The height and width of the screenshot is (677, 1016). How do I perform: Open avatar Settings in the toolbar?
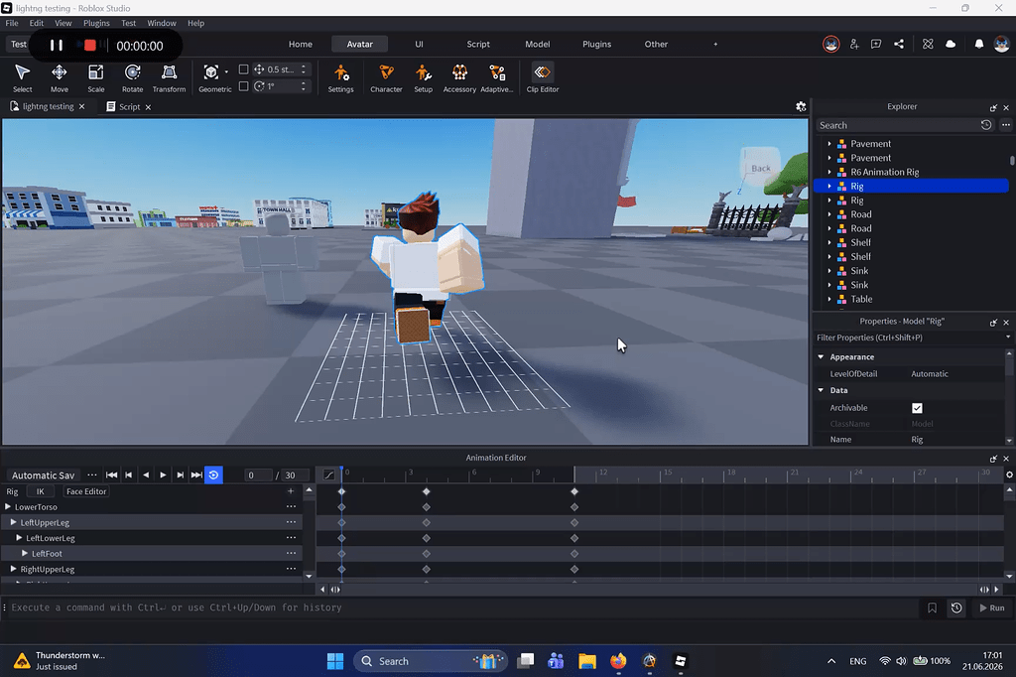(x=341, y=77)
